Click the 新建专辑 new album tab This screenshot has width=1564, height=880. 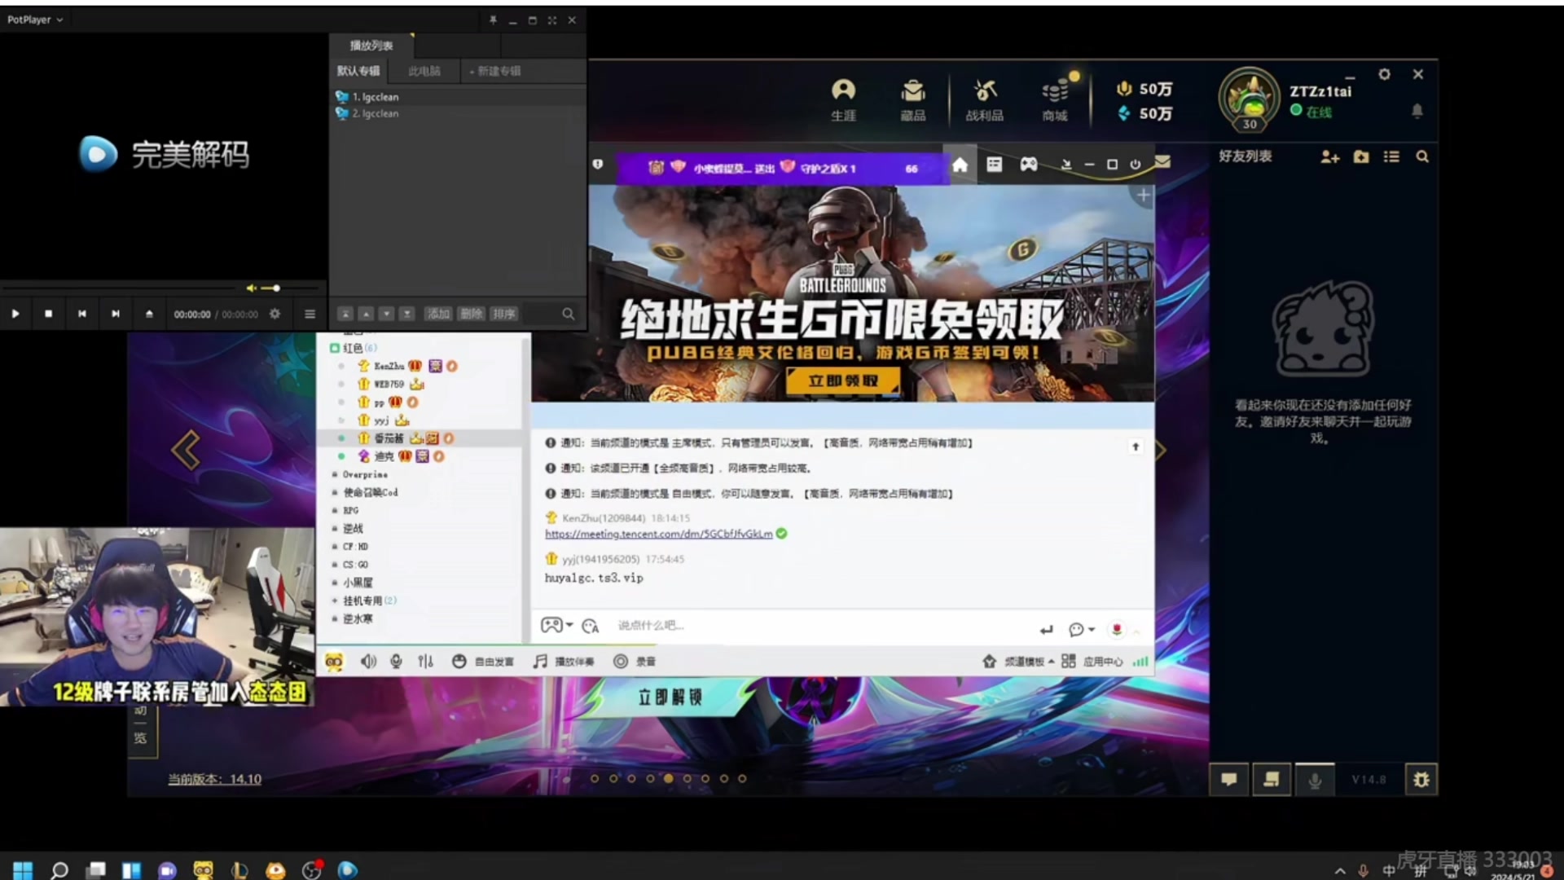[495, 71]
